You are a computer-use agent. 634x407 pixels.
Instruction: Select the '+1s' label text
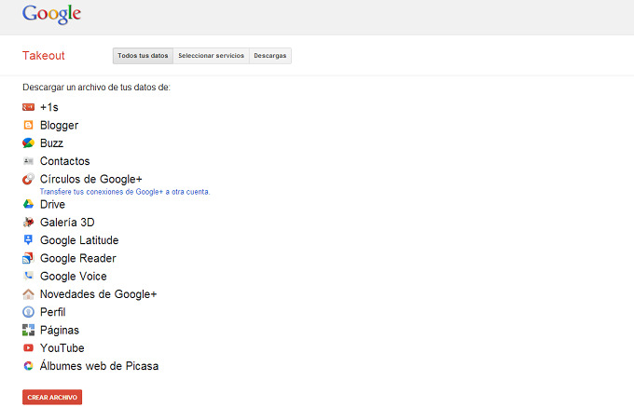point(48,107)
